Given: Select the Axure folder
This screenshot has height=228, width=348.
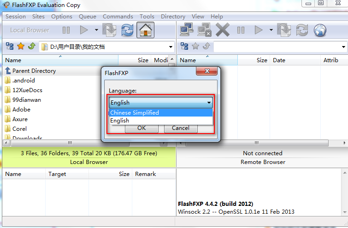Looking at the screenshot, I should (x=53, y=119).
